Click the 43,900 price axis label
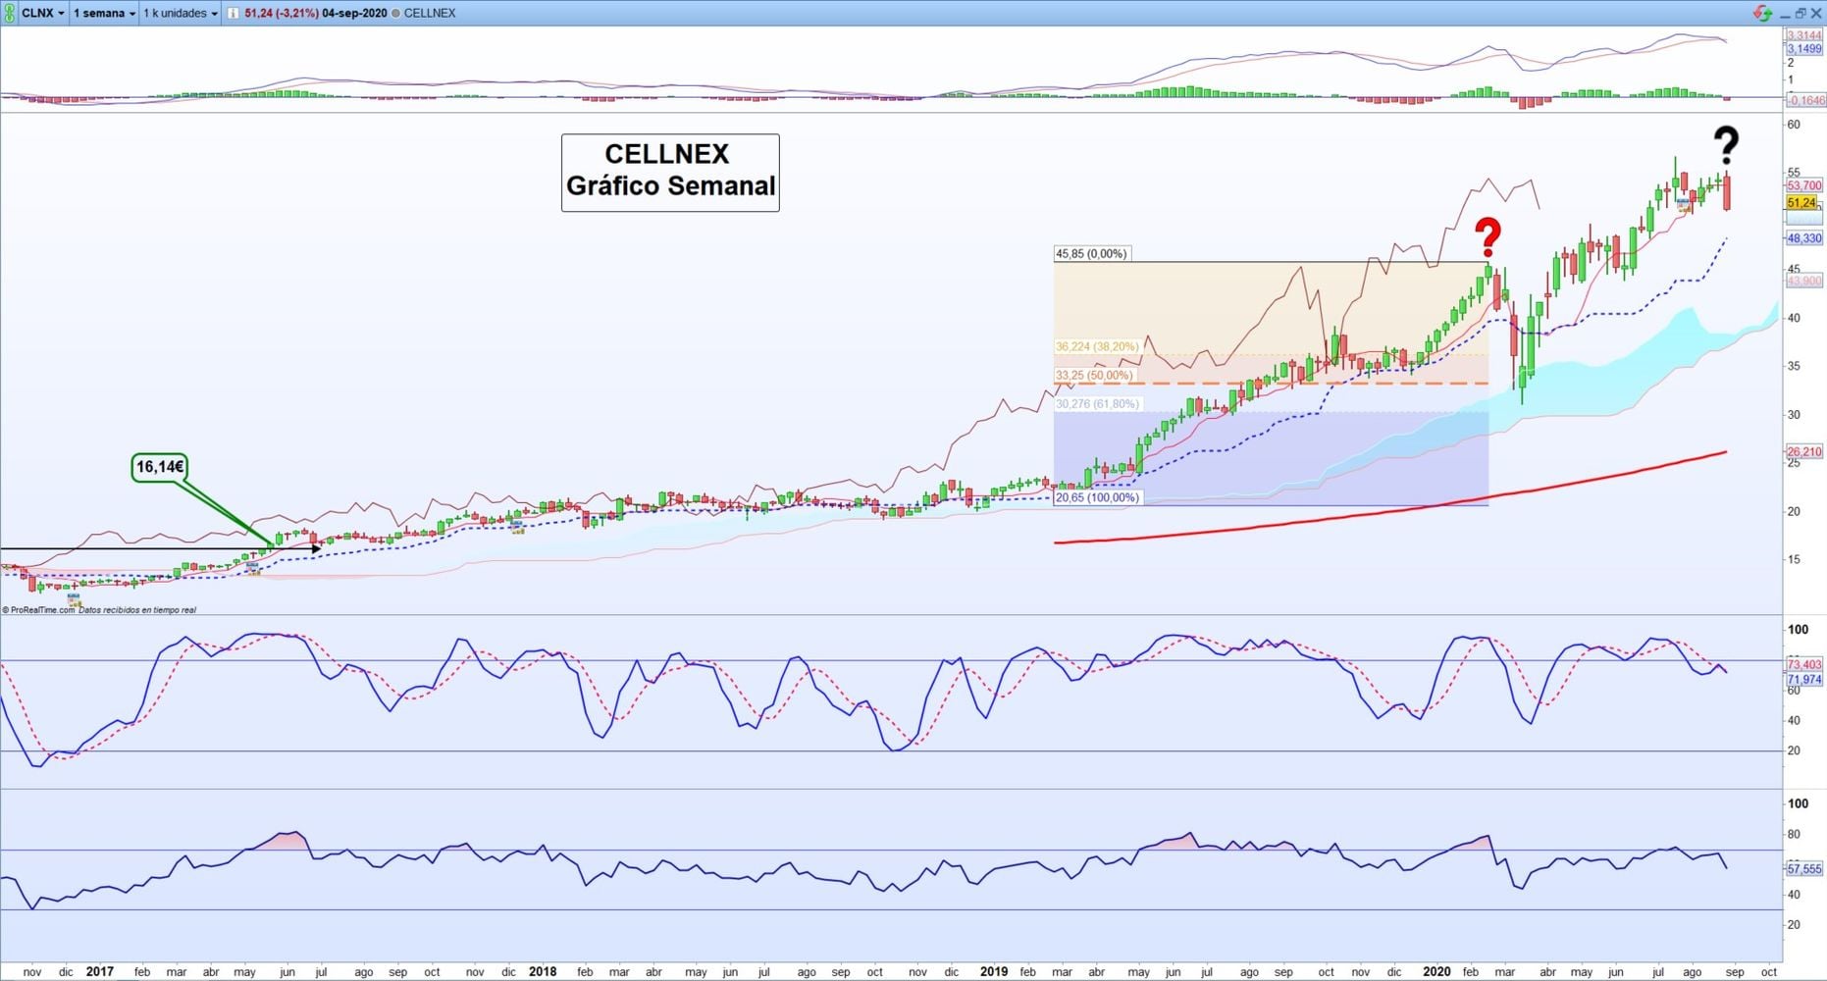 [x=1804, y=281]
